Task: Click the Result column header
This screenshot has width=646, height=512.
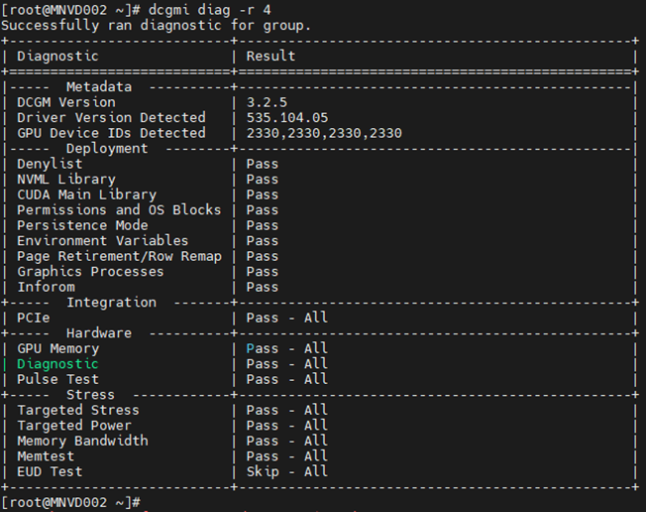Action: (x=270, y=56)
